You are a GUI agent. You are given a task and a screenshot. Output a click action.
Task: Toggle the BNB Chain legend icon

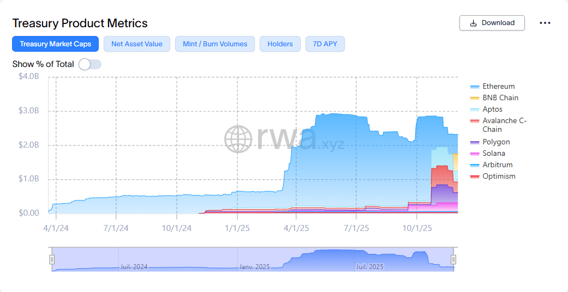pos(474,98)
